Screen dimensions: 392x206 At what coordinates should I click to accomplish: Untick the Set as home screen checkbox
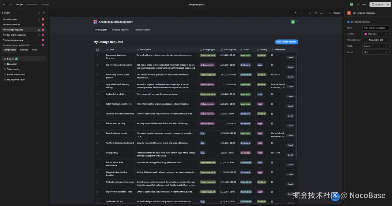coord(349,22)
